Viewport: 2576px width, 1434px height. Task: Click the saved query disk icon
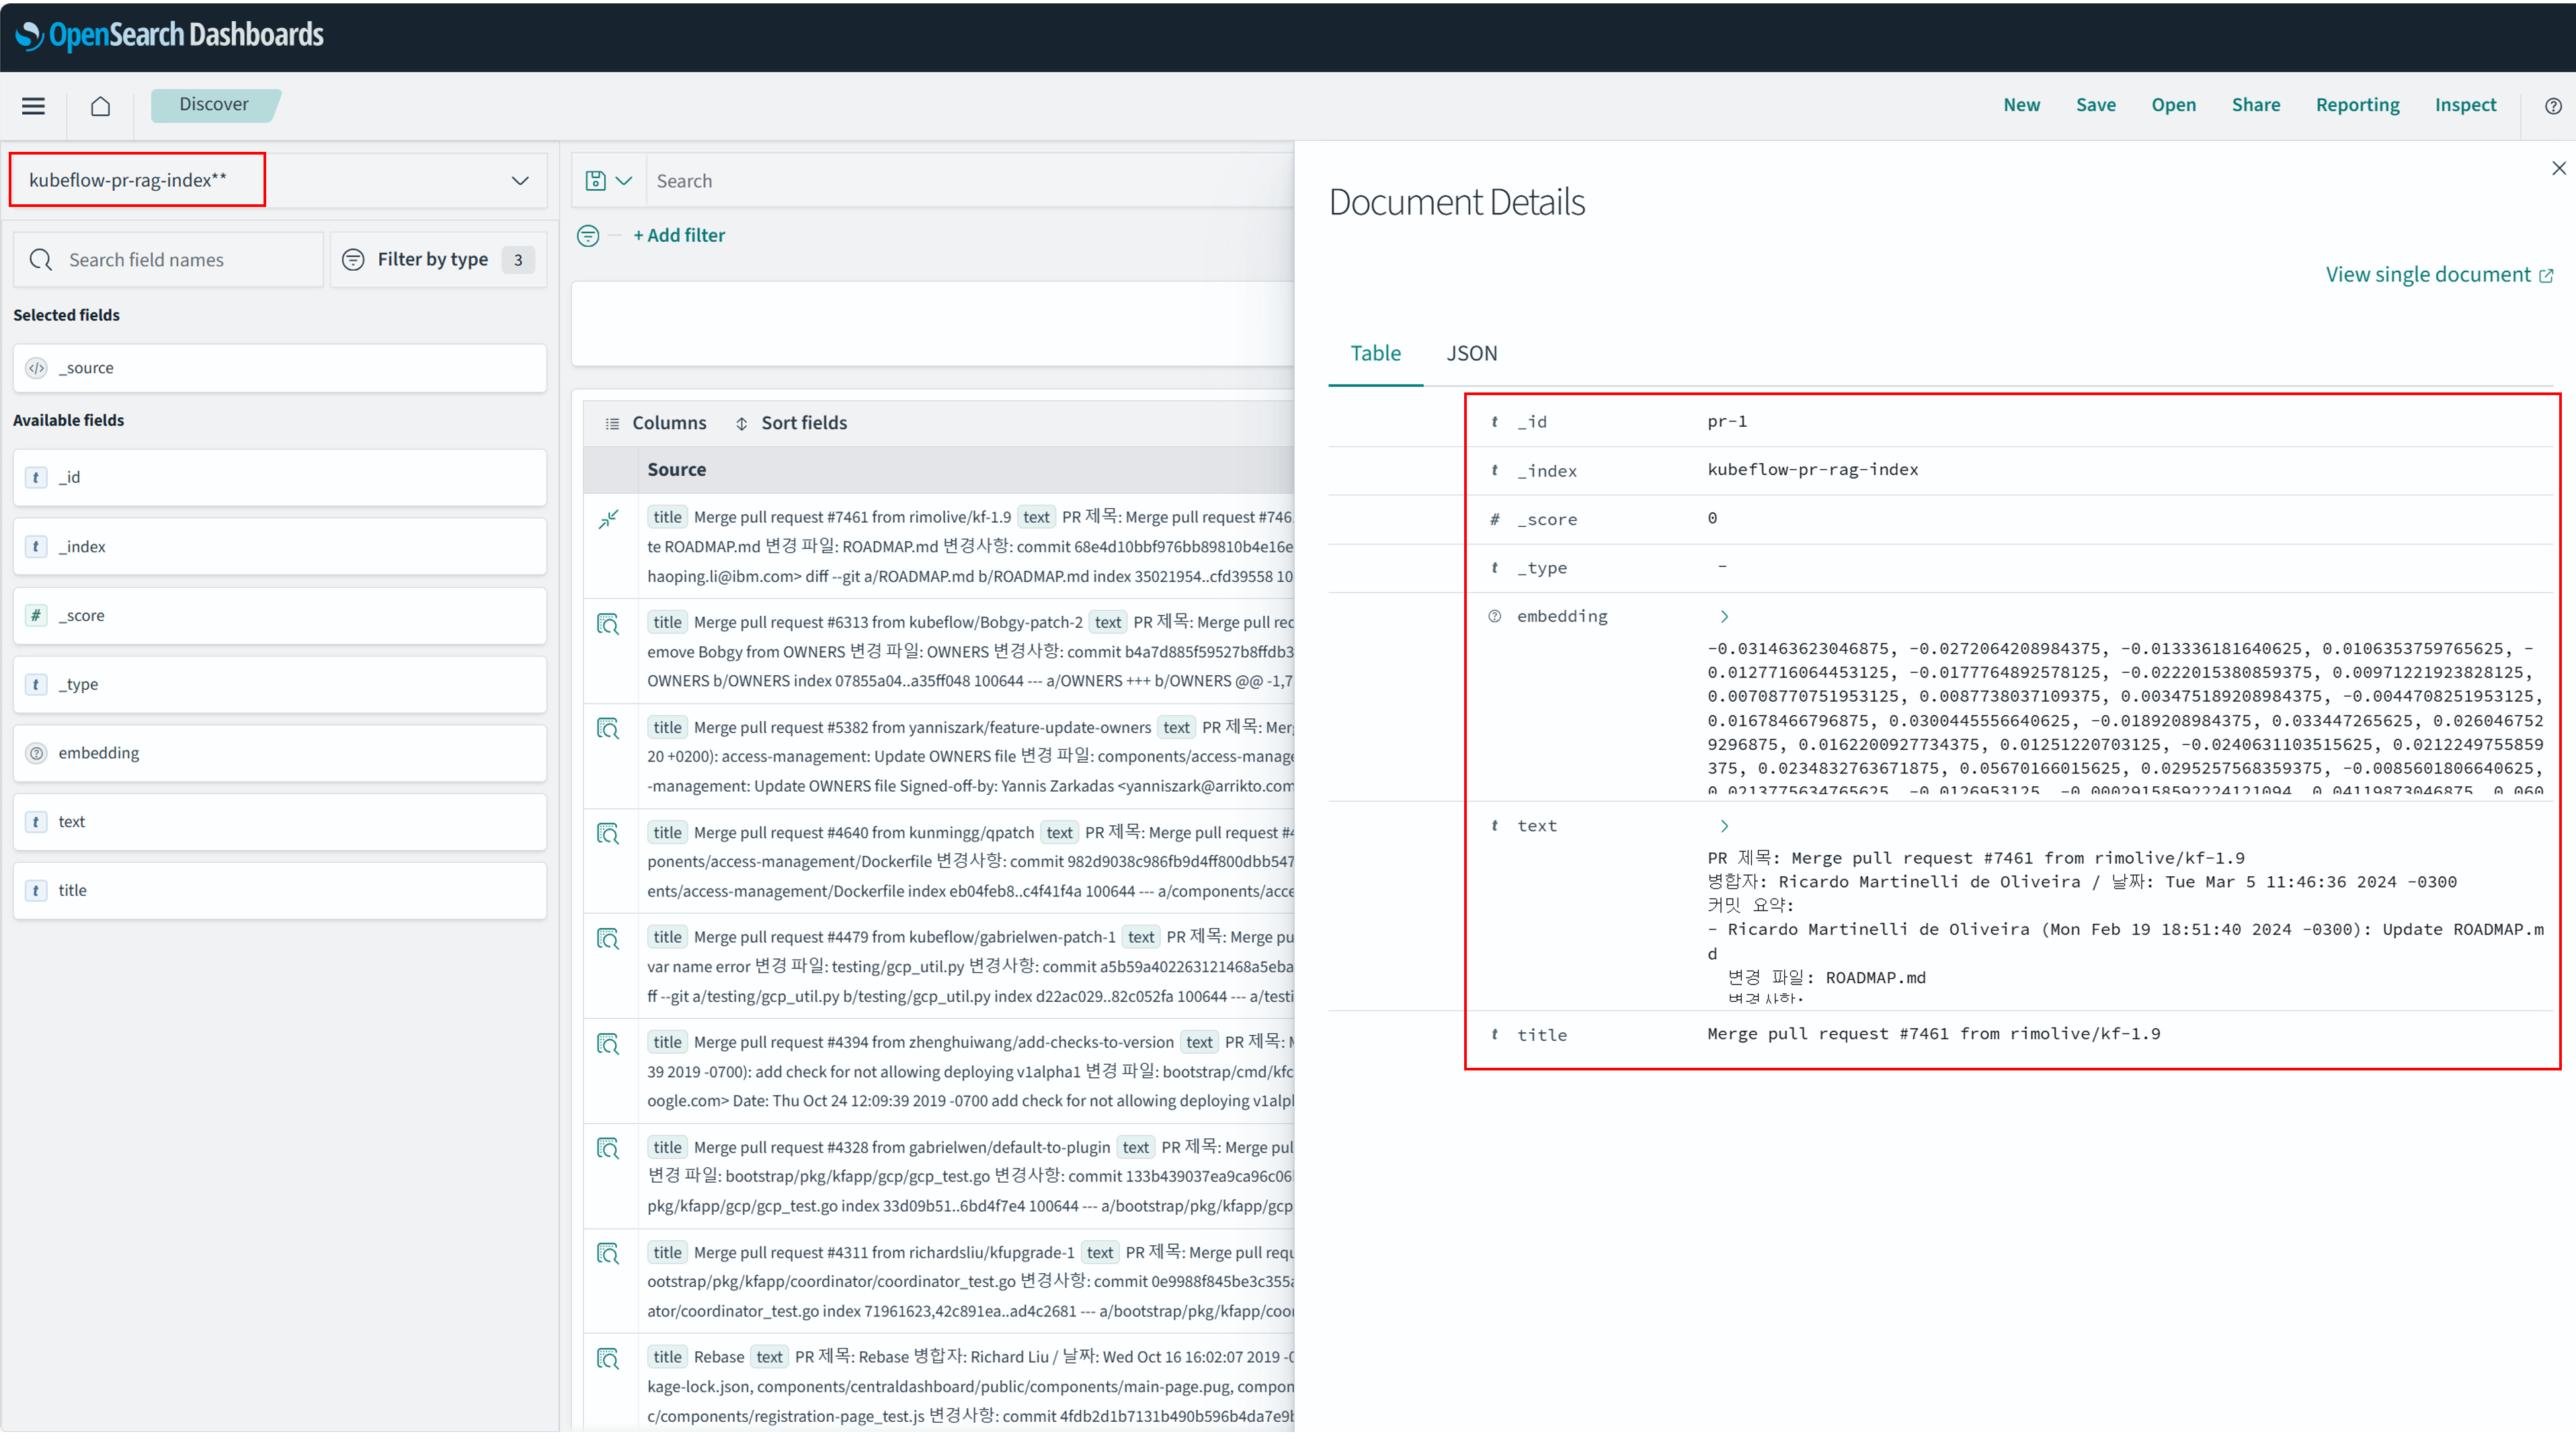[x=596, y=181]
